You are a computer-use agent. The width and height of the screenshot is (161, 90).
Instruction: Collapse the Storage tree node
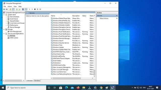pyautogui.click(x=4, y=29)
